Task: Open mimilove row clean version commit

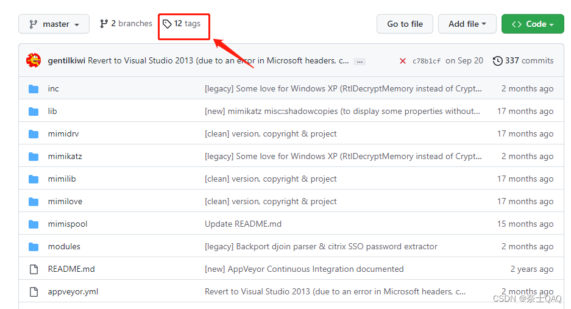Action: (x=271, y=202)
